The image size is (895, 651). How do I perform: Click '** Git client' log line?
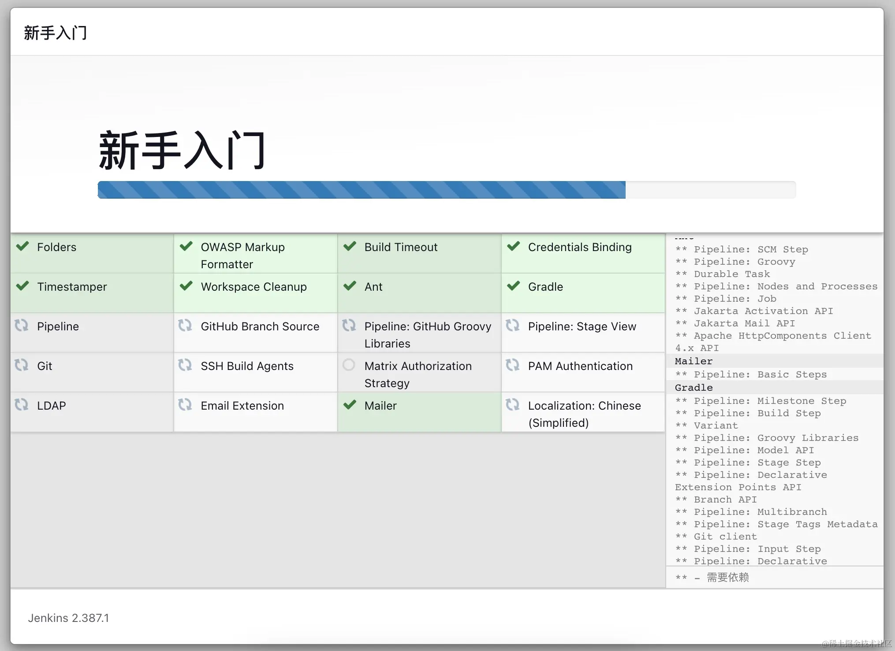716,536
